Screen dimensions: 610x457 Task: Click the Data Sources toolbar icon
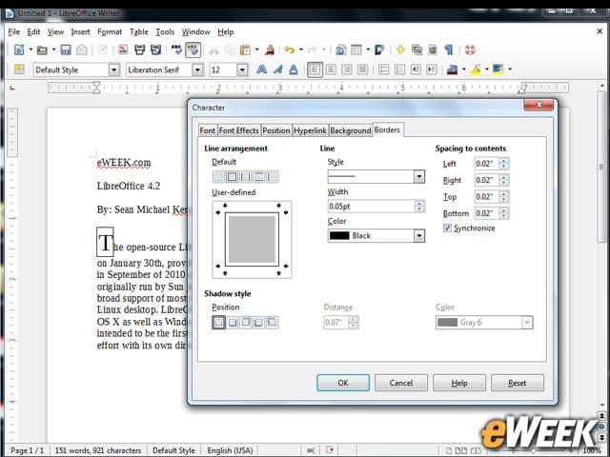(x=433, y=50)
